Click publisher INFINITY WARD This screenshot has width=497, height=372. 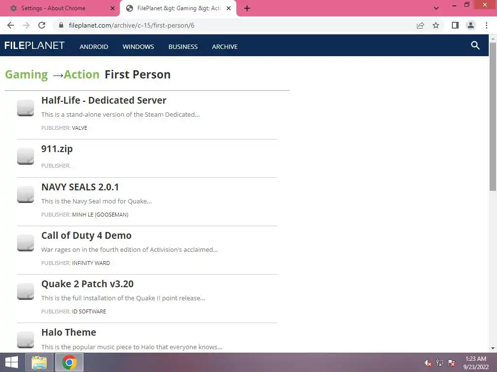(91, 263)
